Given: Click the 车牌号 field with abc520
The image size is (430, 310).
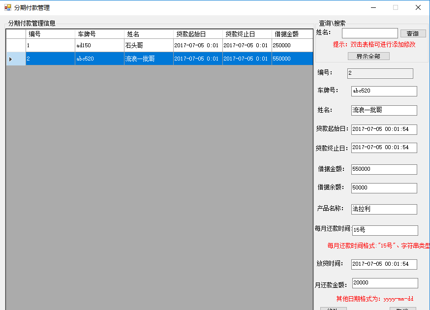Looking at the screenshot, I should [384, 91].
